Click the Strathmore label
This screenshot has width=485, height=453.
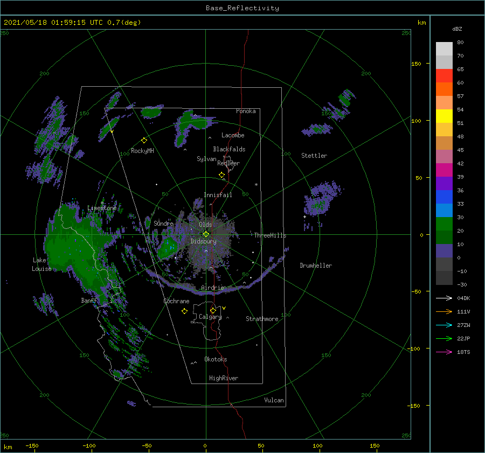[262, 319]
